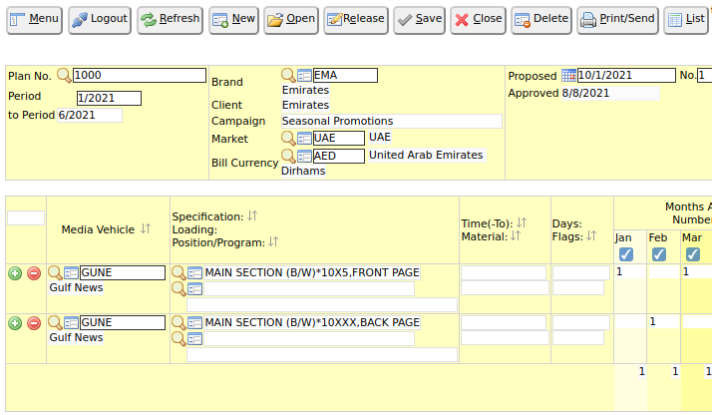Sort by Specification using its arrows
The height and width of the screenshot is (415, 712).
[x=252, y=215]
